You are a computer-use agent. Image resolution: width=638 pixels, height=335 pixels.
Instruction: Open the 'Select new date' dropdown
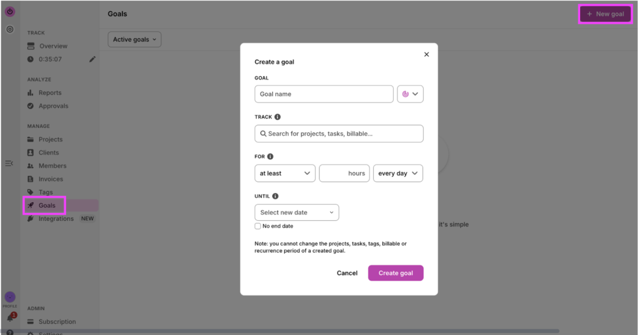297,213
